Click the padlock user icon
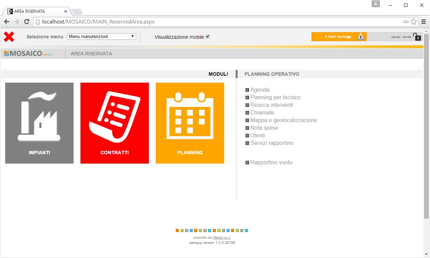The height and width of the screenshot is (258, 430). (417, 37)
